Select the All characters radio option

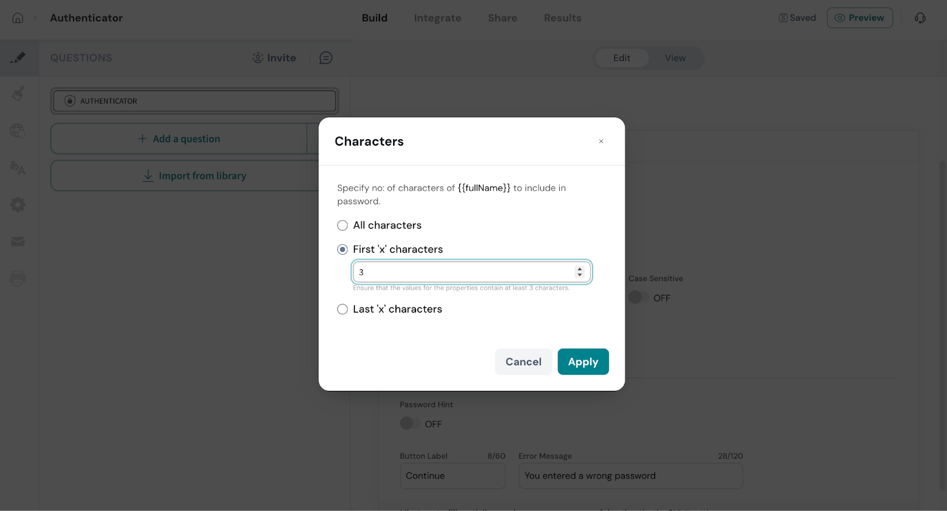pyautogui.click(x=342, y=226)
